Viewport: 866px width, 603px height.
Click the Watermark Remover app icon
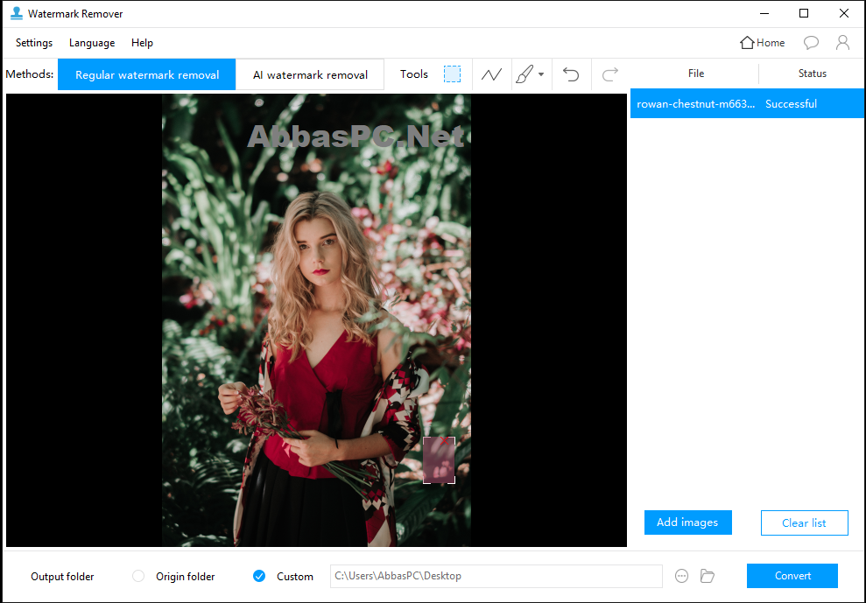point(17,13)
